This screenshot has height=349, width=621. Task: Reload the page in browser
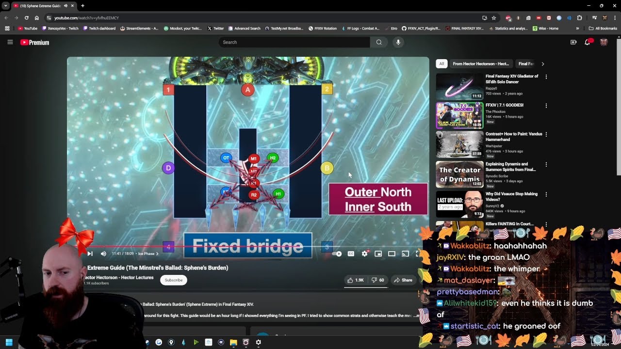click(x=26, y=18)
